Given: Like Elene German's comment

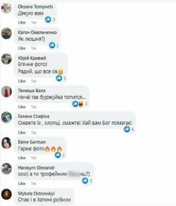Looking at the screenshot, I should [x=22, y=158].
